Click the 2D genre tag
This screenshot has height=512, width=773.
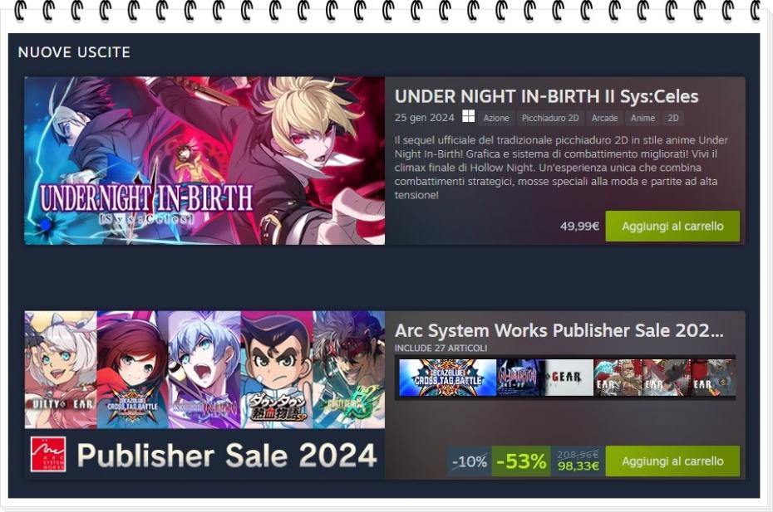coord(673,118)
